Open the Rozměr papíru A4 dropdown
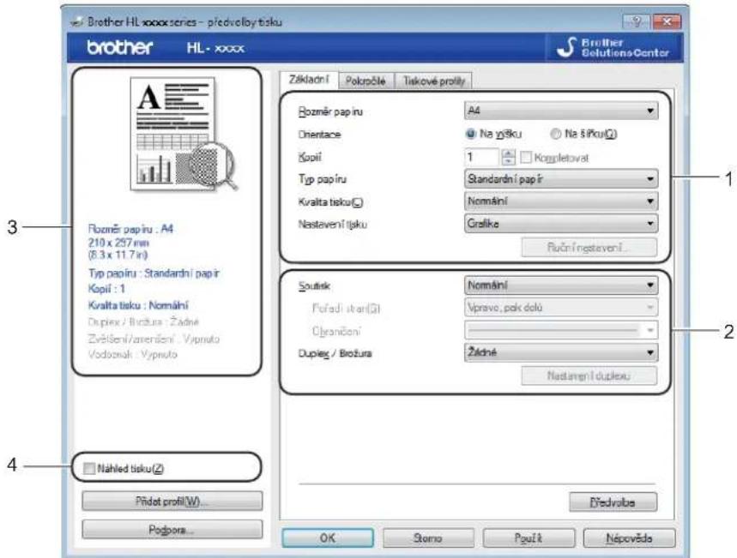 point(561,111)
